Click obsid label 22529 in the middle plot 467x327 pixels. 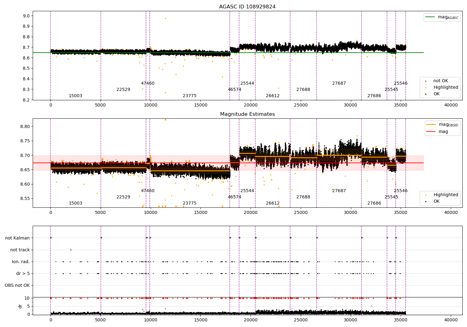click(x=123, y=197)
